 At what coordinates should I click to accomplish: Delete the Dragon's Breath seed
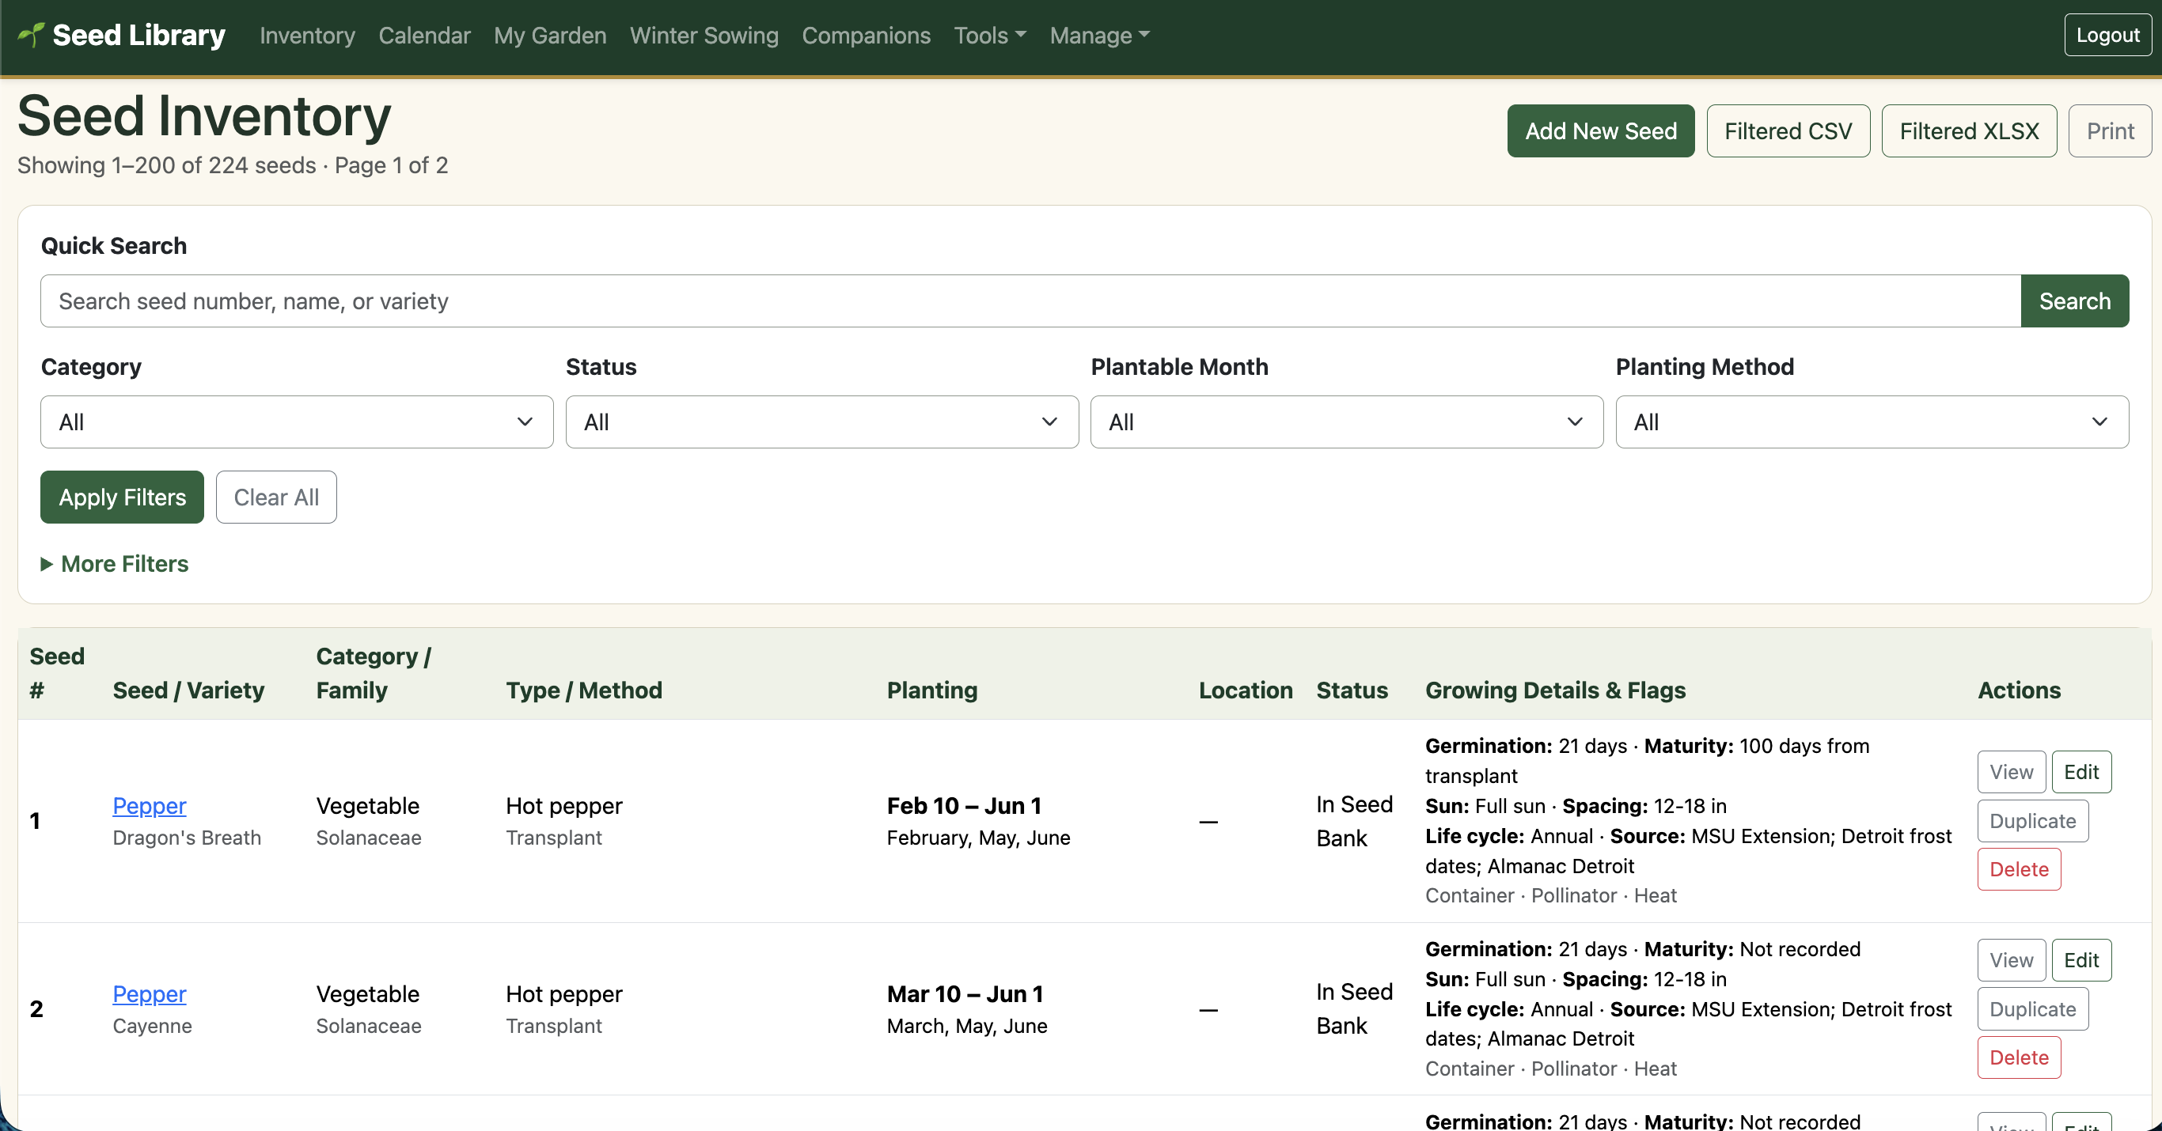click(2019, 869)
